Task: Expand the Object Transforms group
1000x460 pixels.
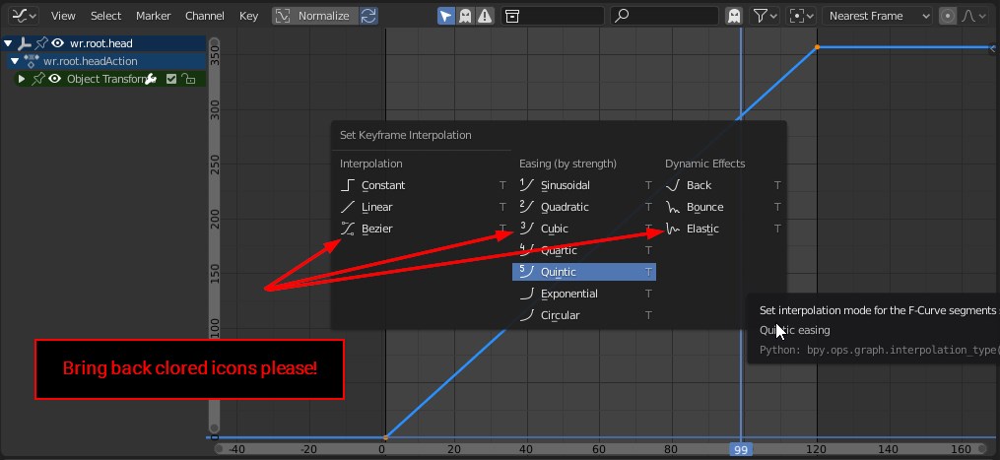Action: point(22,79)
